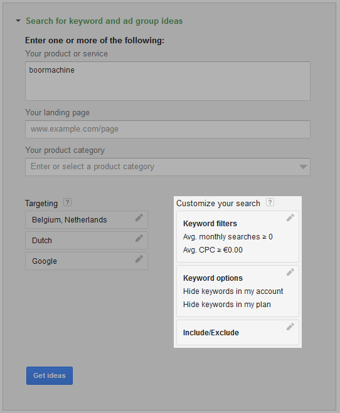Edit Belgium, Netherlands location targeting pencil
This screenshot has width=340, height=413.
[x=139, y=217]
